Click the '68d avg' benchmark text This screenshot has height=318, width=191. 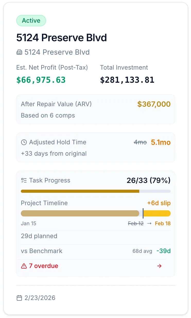(x=142, y=251)
